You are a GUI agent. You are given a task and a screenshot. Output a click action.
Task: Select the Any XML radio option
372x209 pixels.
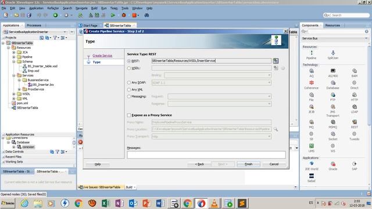(129, 89)
